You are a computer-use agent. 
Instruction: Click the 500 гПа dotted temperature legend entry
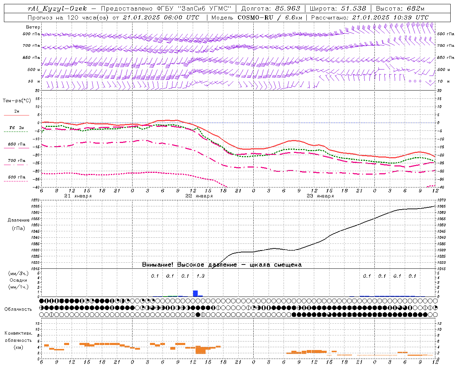[x=16, y=177]
